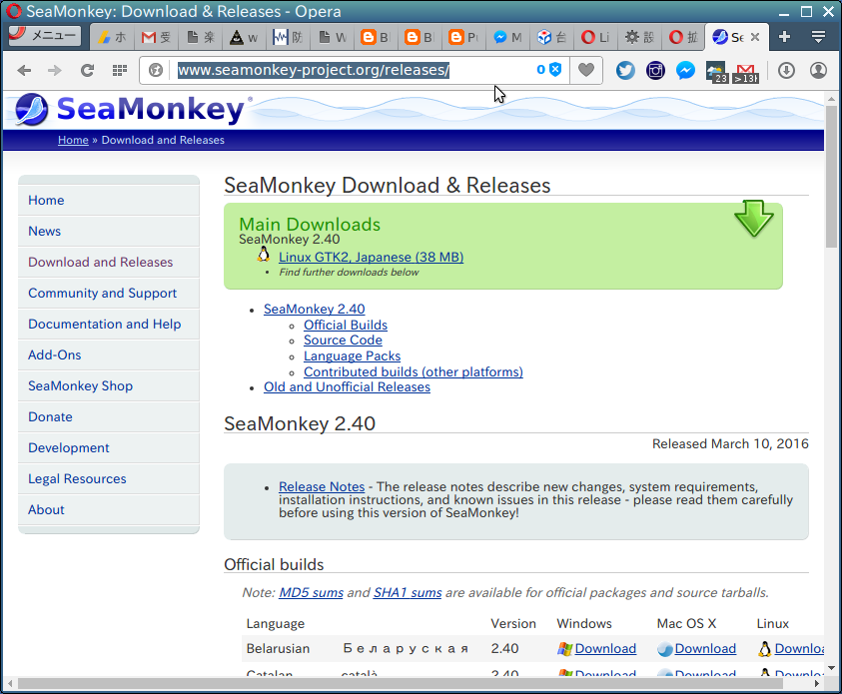Open the downloads arrow icon in toolbar
Viewport: 842px width, 694px height.
[x=786, y=70]
